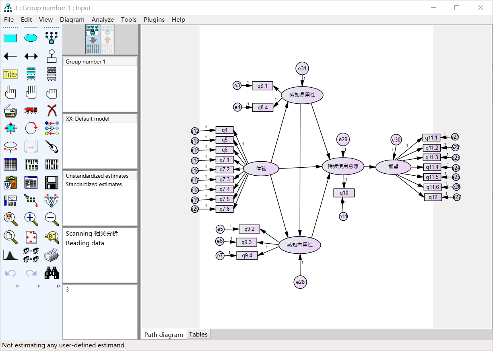Open the Help menu
The height and width of the screenshot is (351, 493).
click(x=178, y=19)
